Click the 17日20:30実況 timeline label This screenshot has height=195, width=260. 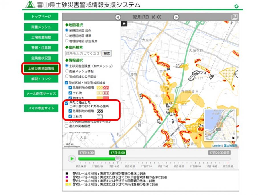(x=219, y=153)
